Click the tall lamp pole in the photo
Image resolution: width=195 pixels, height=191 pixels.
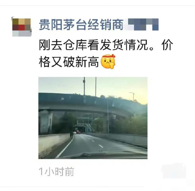click(x=84, y=86)
